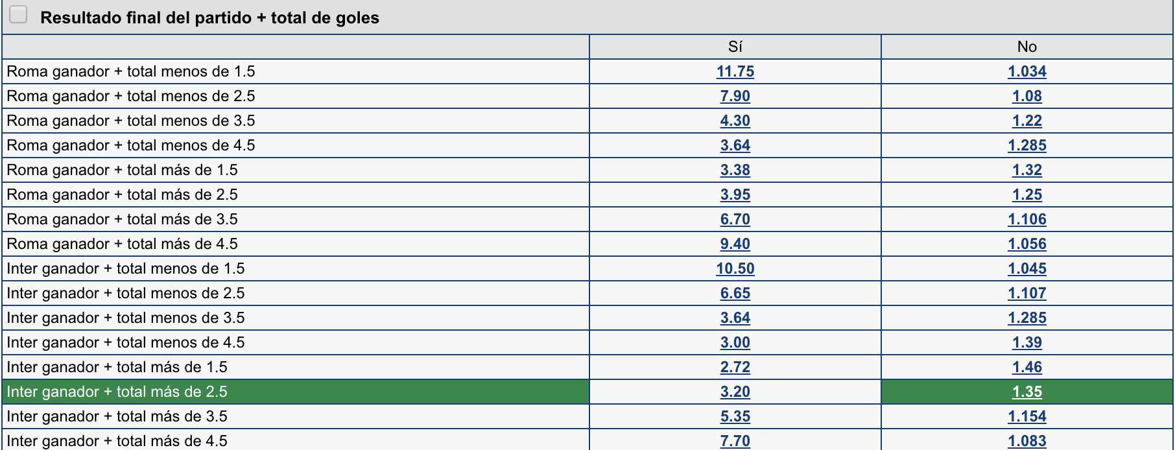Select Sí odds 6.65 for Inter menos de 2.5
The height and width of the screenshot is (450, 1175).
pyautogui.click(x=735, y=293)
